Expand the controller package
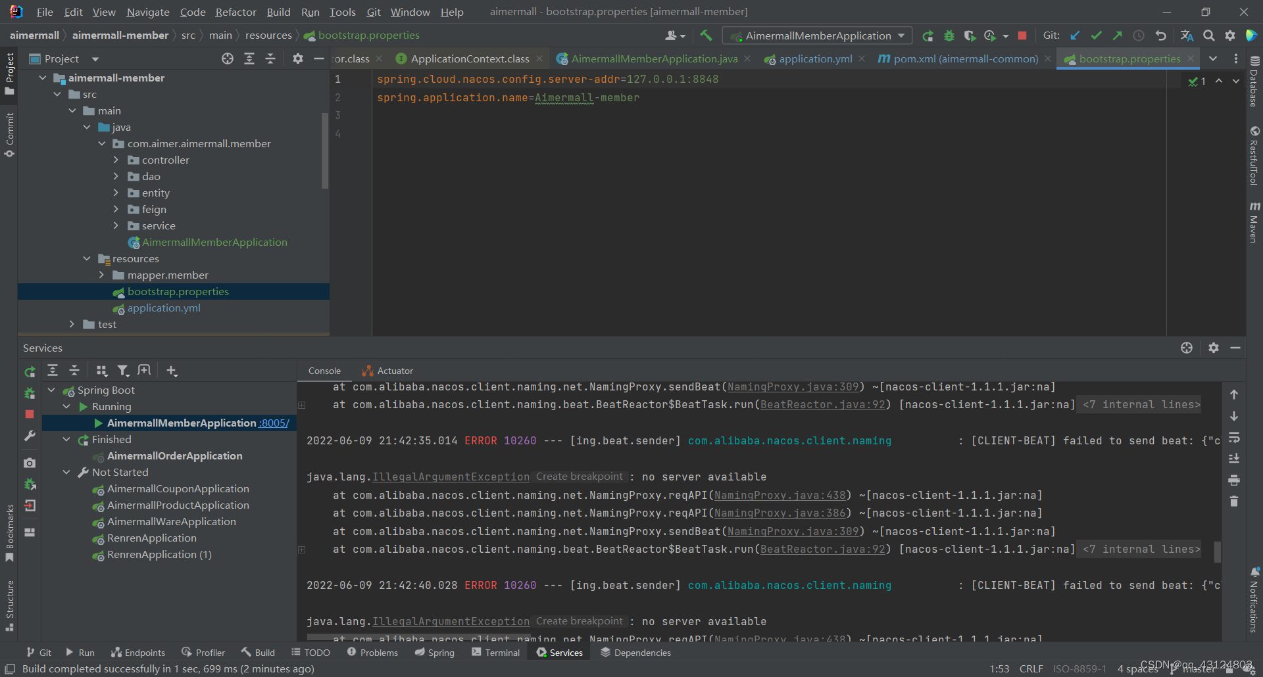This screenshot has height=677, width=1263. (x=116, y=160)
